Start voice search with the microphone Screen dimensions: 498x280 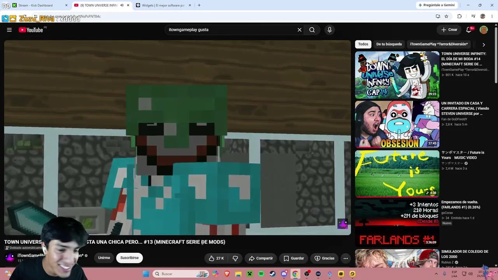pos(330,30)
